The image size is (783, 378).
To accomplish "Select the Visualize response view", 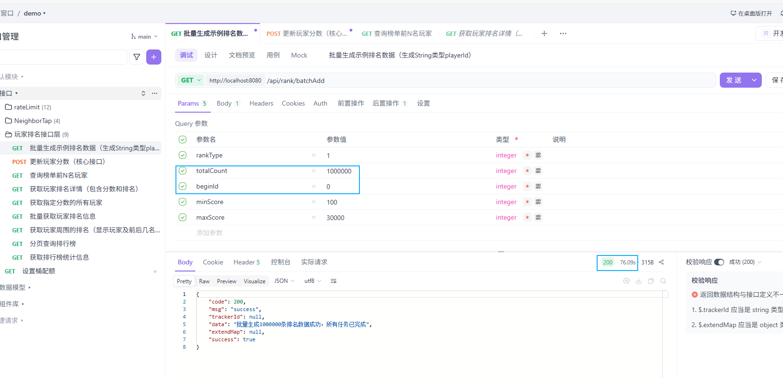I will (x=254, y=281).
